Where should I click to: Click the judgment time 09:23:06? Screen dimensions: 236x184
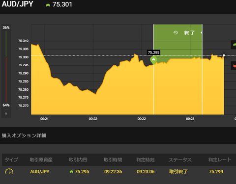pos(146,172)
